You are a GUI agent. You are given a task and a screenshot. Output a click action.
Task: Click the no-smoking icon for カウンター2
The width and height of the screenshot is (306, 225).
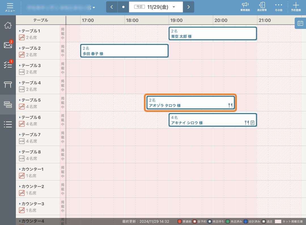pyautogui.click(x=22, y=193)
